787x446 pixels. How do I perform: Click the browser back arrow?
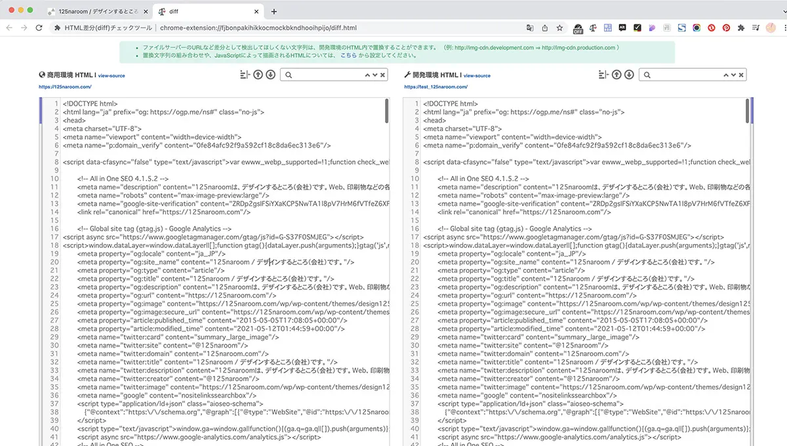[9, 28]
